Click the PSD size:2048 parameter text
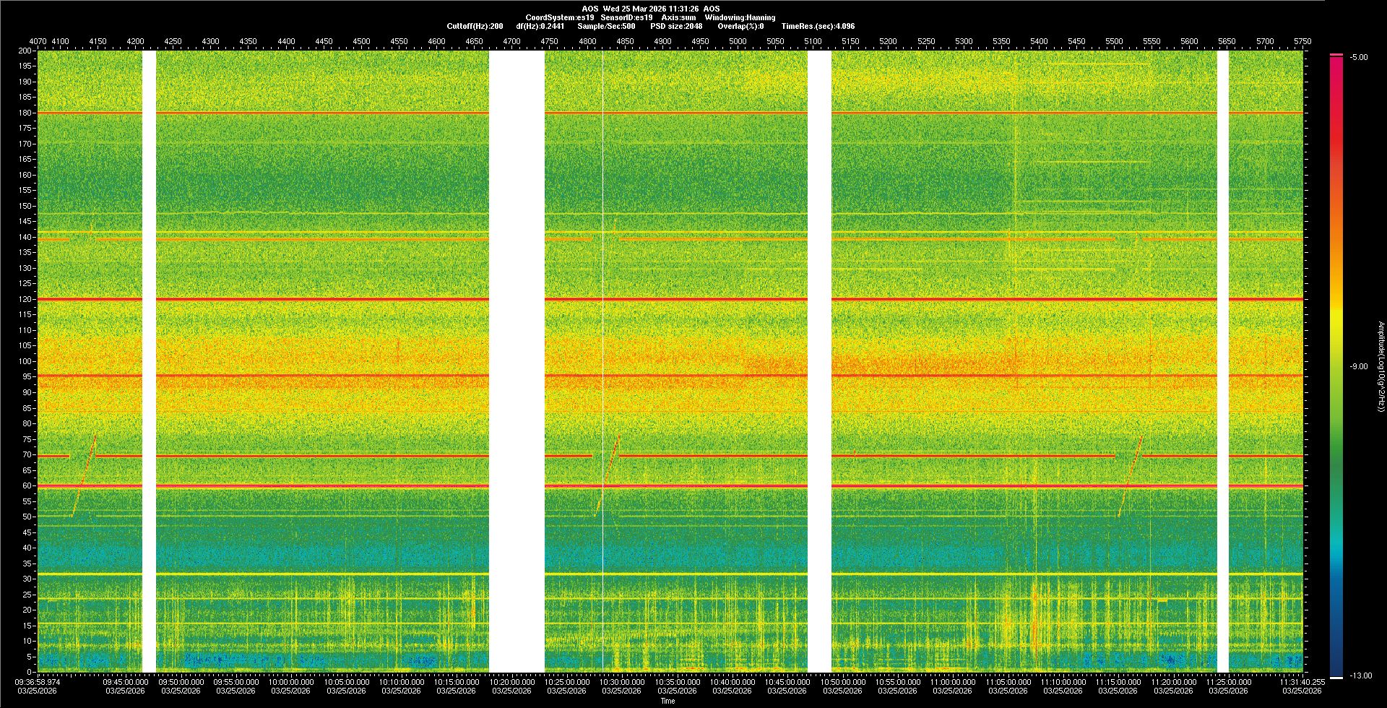 [676, 26]
